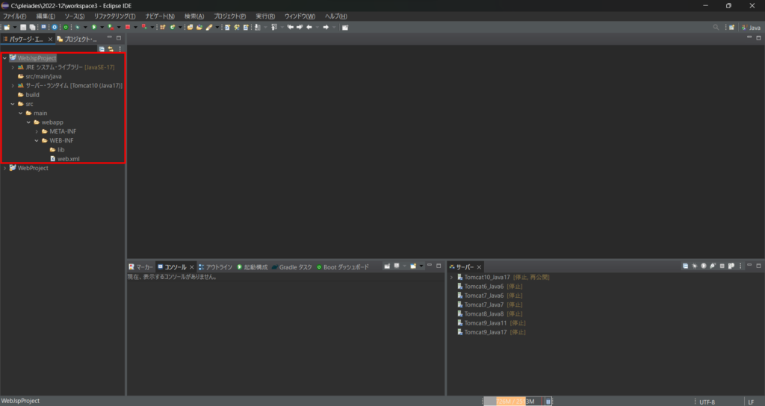Open the Run dropdown arrow in toolbar
765x406 pixels.
tap(101, 27)
